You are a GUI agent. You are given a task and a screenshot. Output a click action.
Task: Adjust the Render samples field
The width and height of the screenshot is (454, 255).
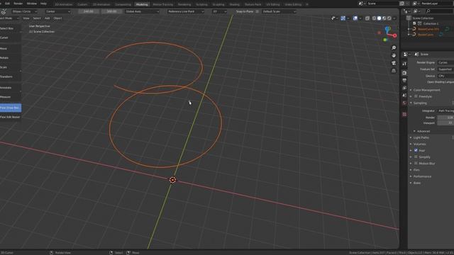tap(445, 118)
